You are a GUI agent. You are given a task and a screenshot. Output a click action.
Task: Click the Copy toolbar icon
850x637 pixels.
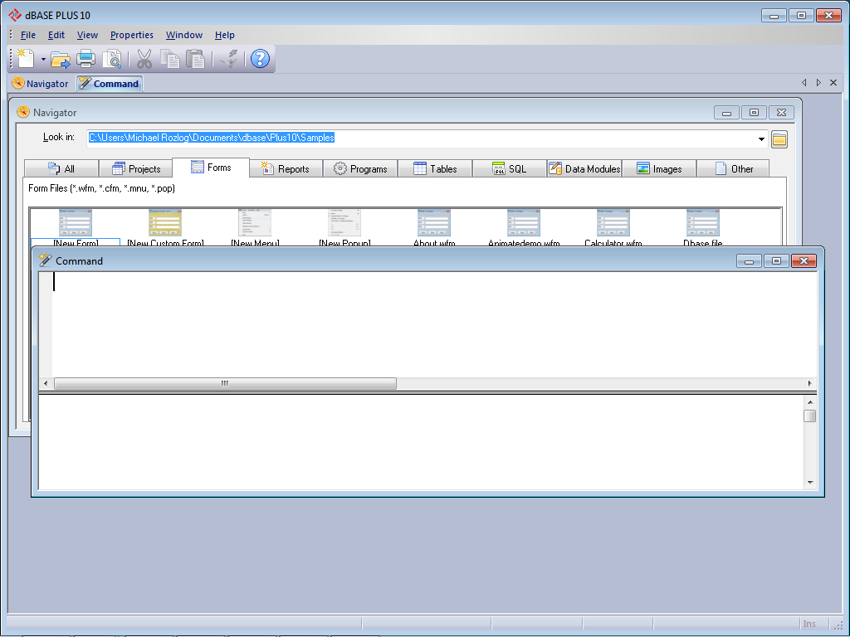pos(169,59)
